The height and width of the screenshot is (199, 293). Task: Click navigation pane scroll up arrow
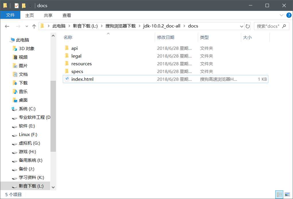pyautogui.click(x=53, y=36)
